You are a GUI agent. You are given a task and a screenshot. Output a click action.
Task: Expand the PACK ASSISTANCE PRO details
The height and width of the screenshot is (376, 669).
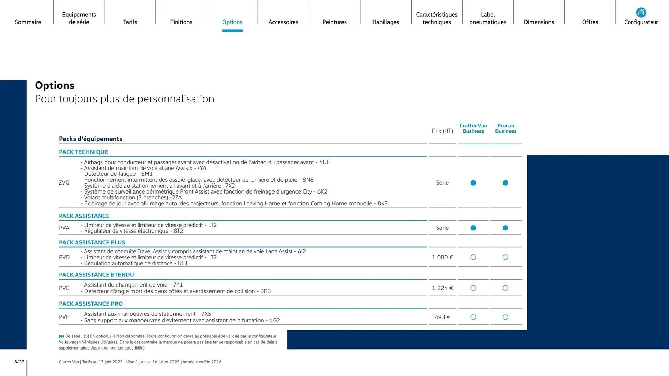(x=91, y=304)
